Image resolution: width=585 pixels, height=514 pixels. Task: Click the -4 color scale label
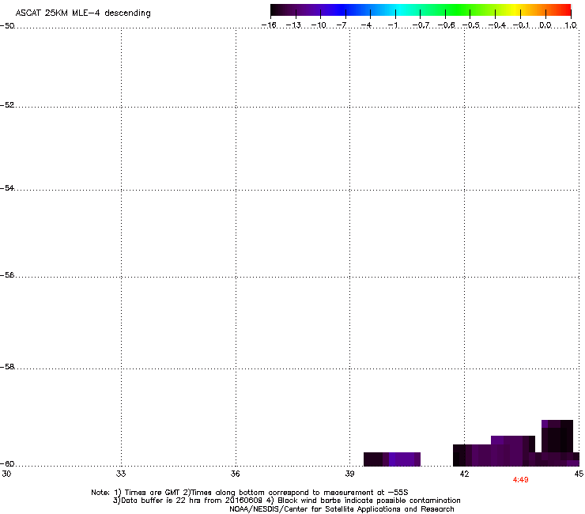tap(367, 25)
